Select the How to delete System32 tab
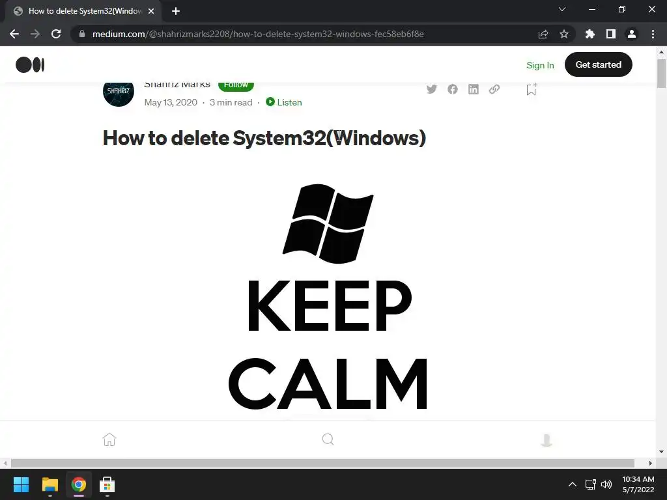This screenshot has width=667, height=500. pyautogui.click(x=84, y=11)
